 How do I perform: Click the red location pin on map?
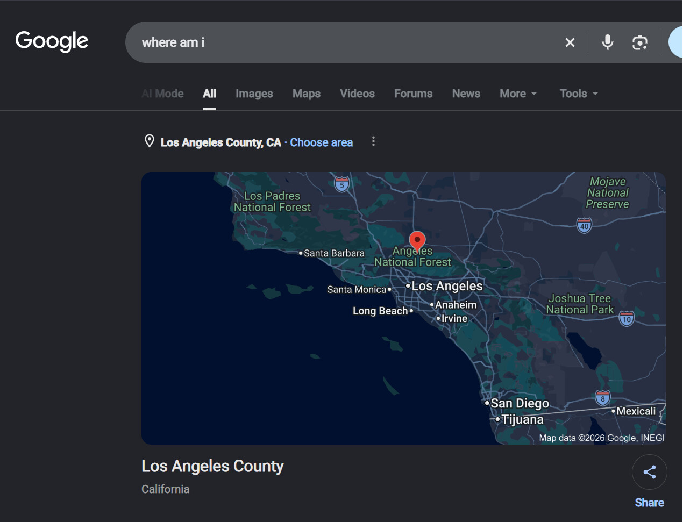click(x=417, y=241)
